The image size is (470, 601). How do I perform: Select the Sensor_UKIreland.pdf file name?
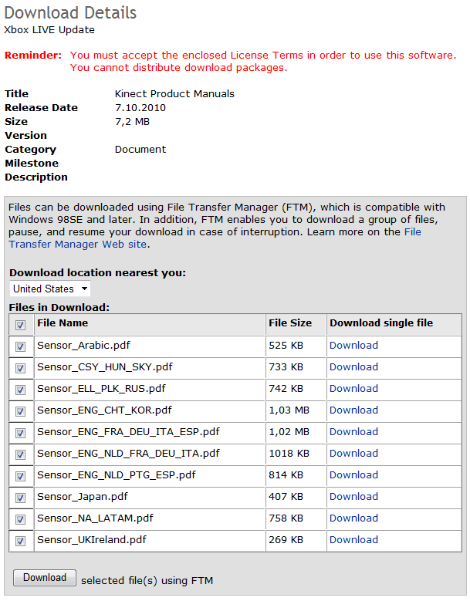(92, 540)
